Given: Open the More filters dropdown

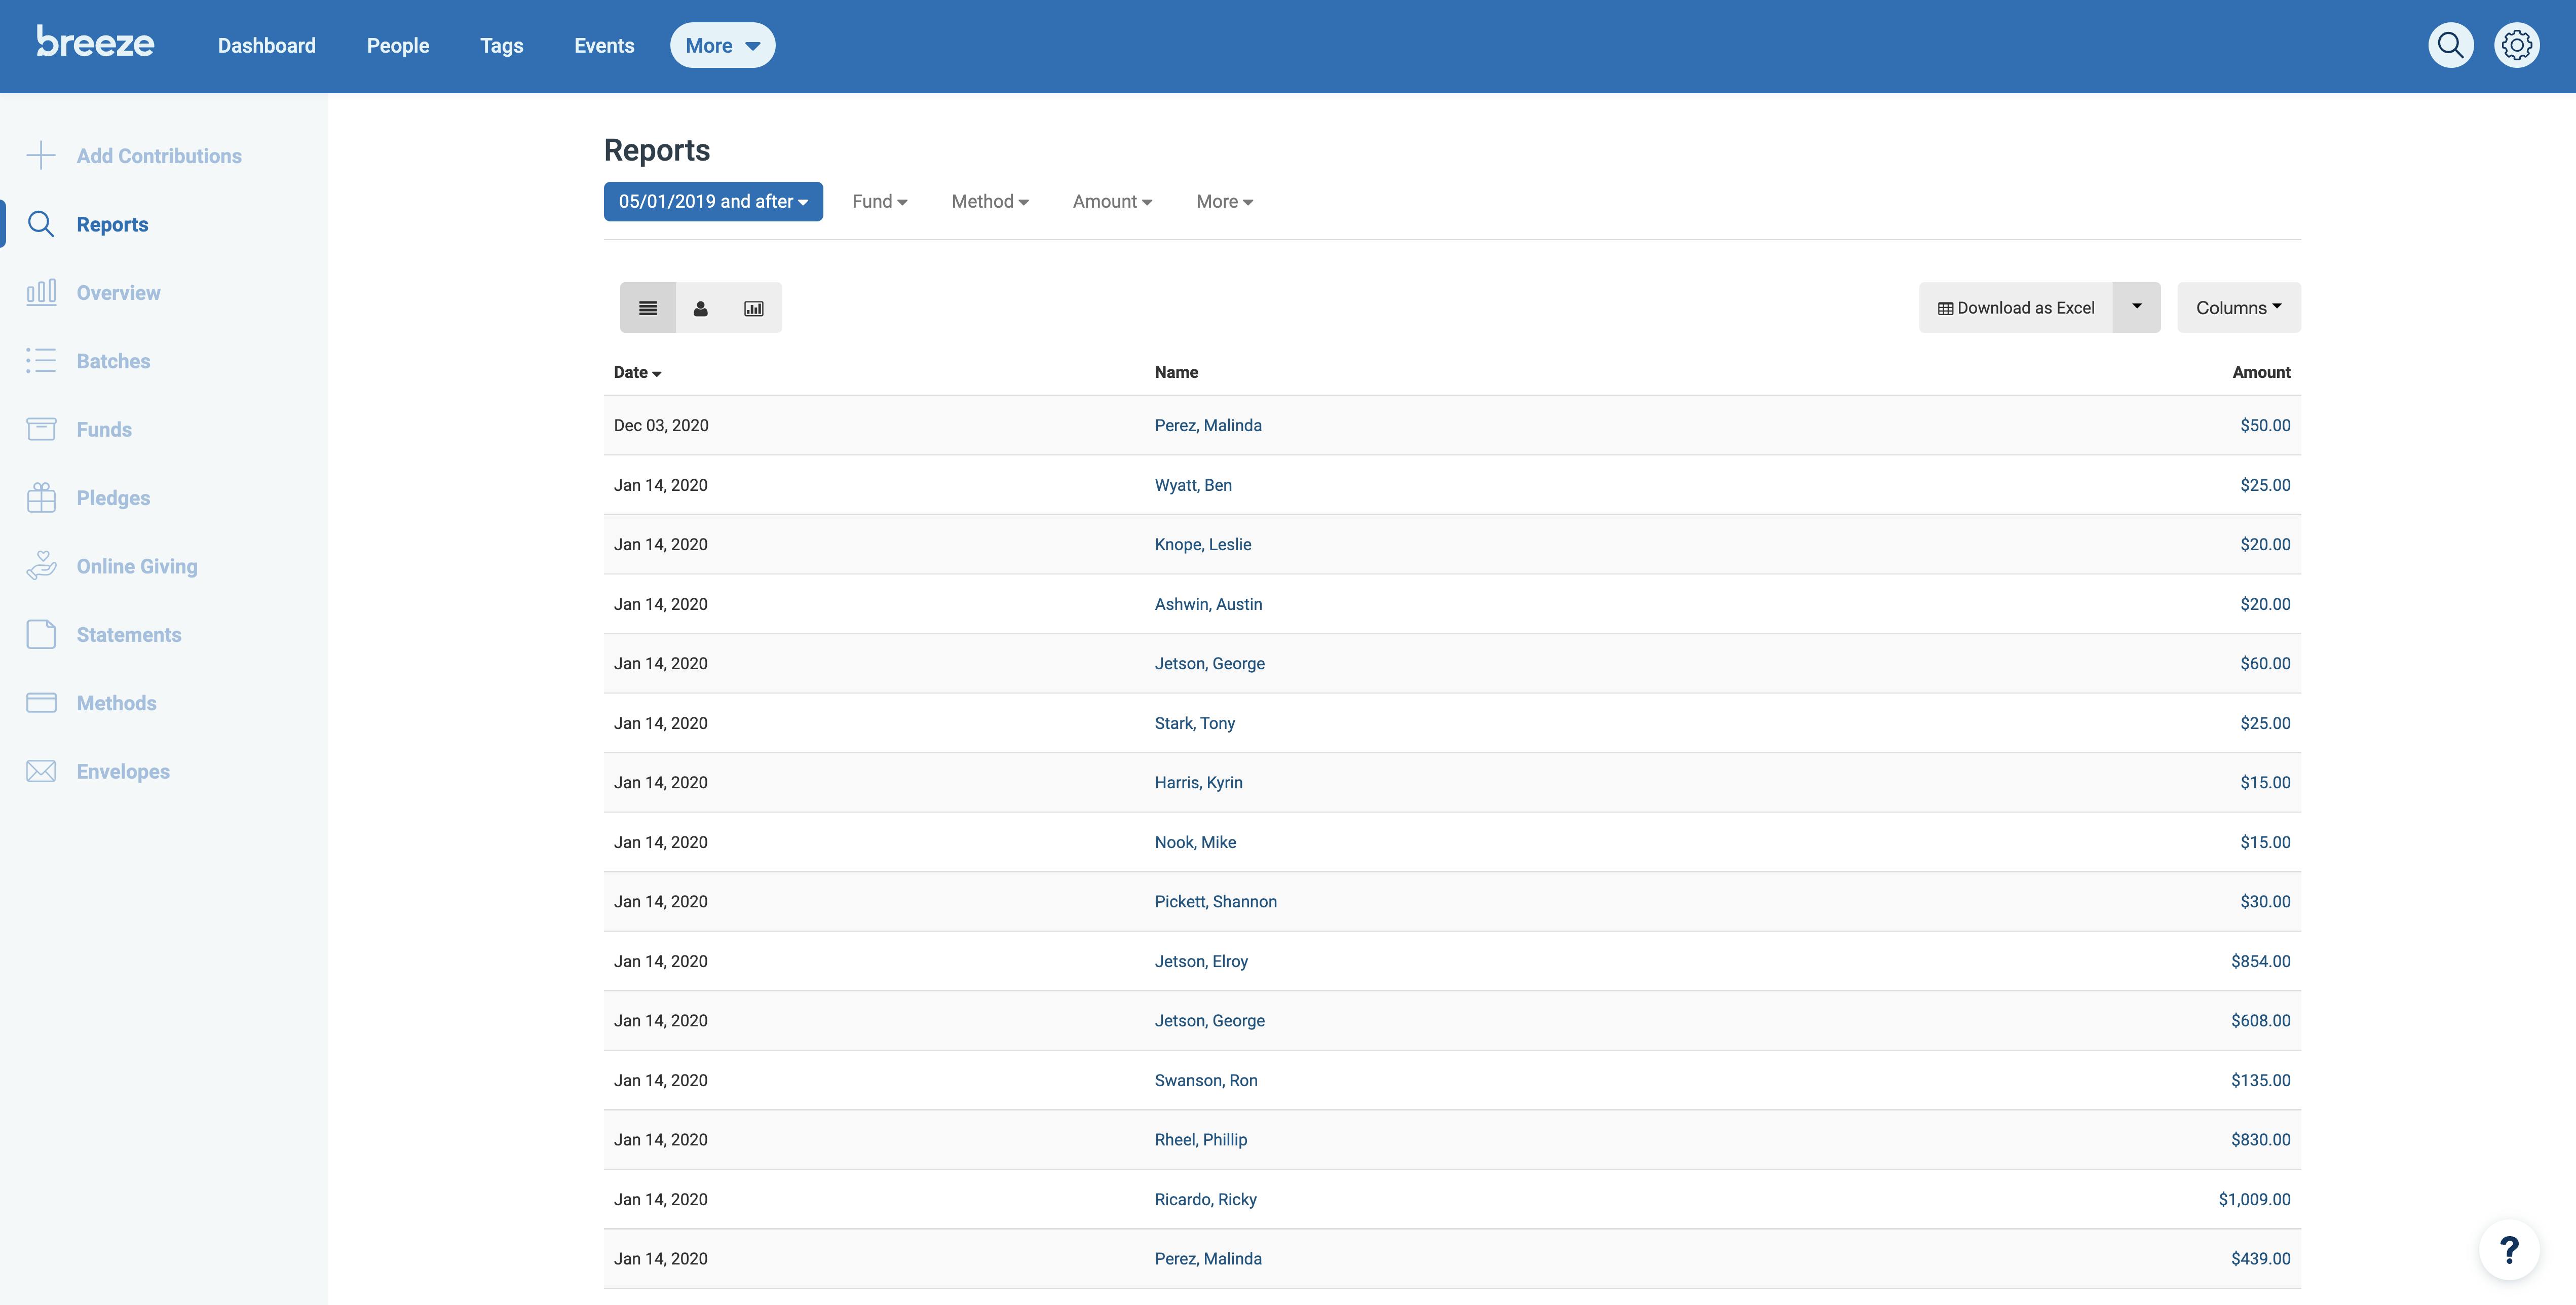Looking at the screenshot, I should point(1224,201).
